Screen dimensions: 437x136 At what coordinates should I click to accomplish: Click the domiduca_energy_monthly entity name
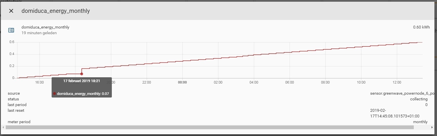pyautogui.click(x=45, y=27)
